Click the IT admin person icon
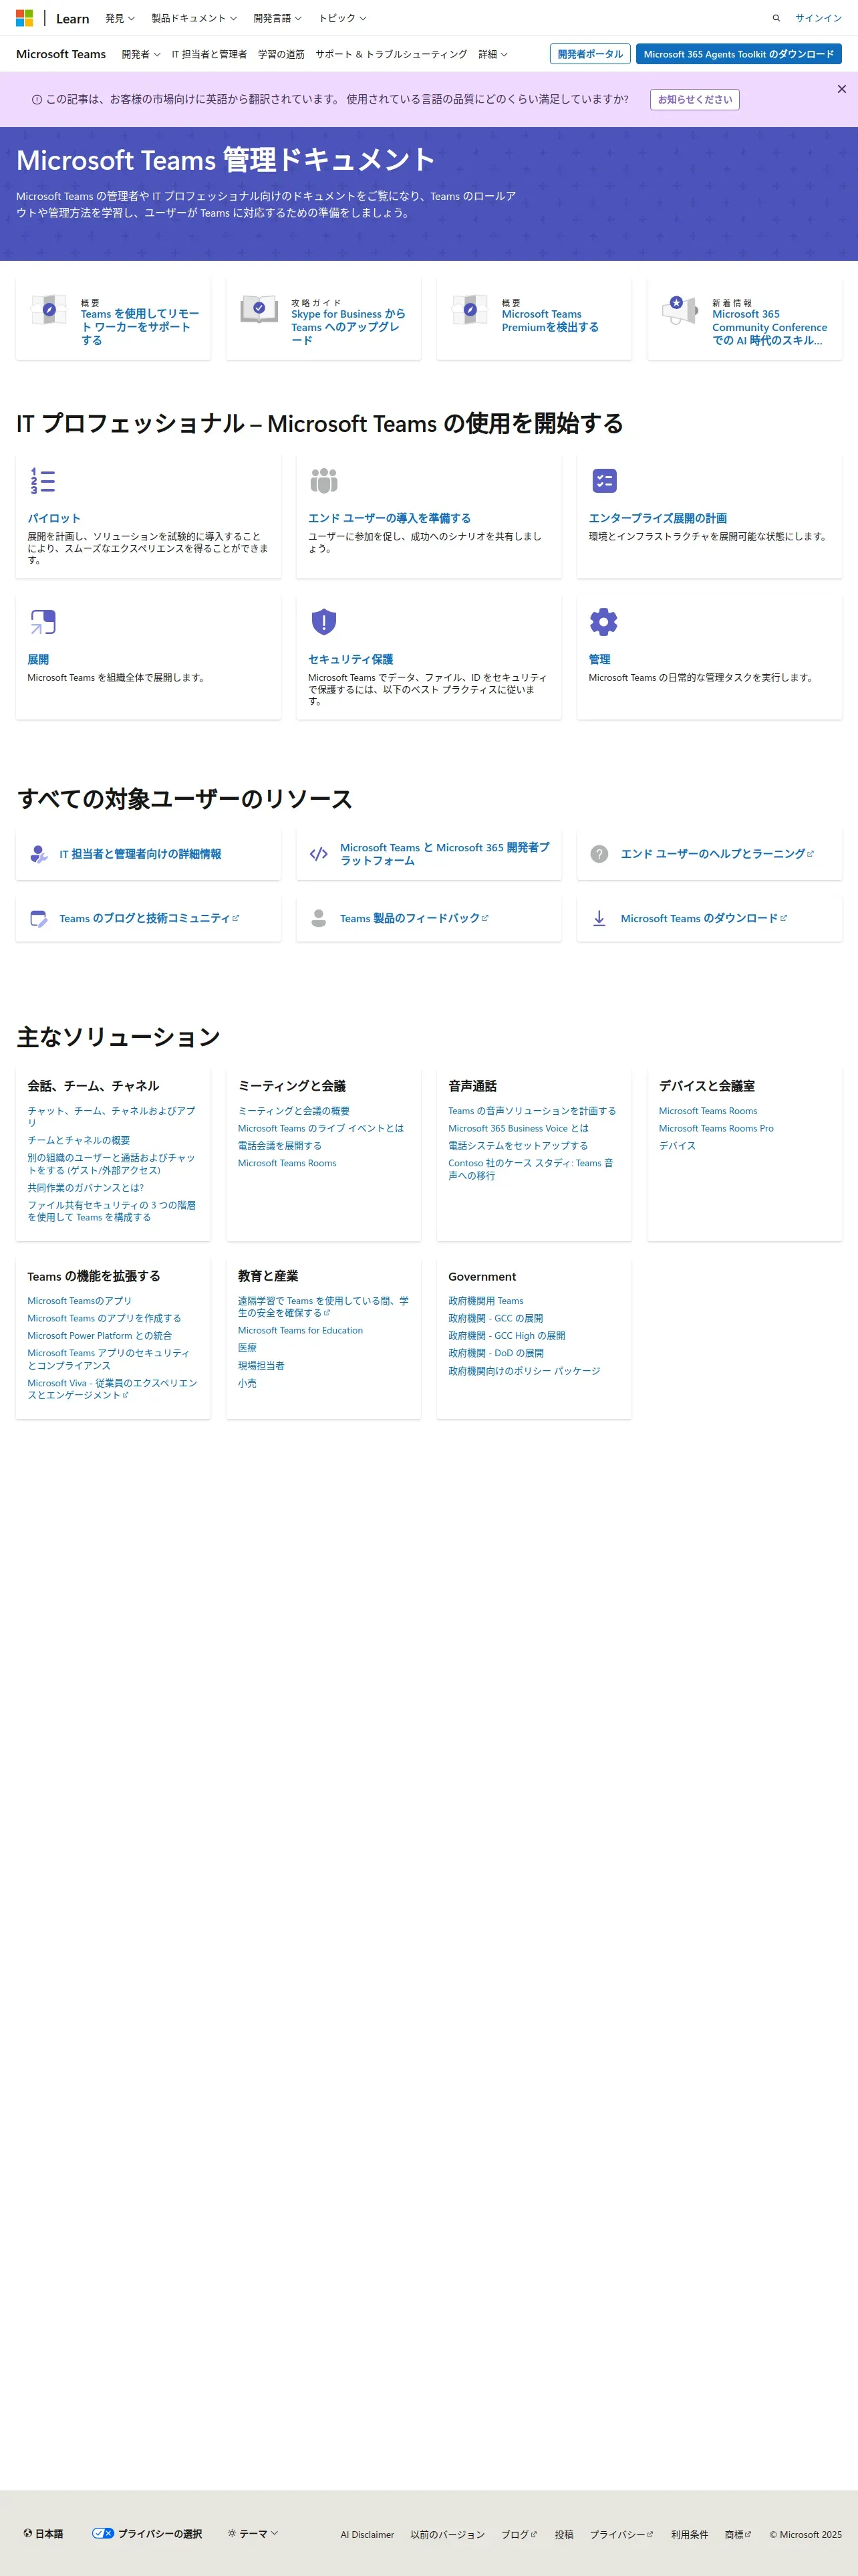Viewport: 858px width, 2576px height. pos(38,854)
